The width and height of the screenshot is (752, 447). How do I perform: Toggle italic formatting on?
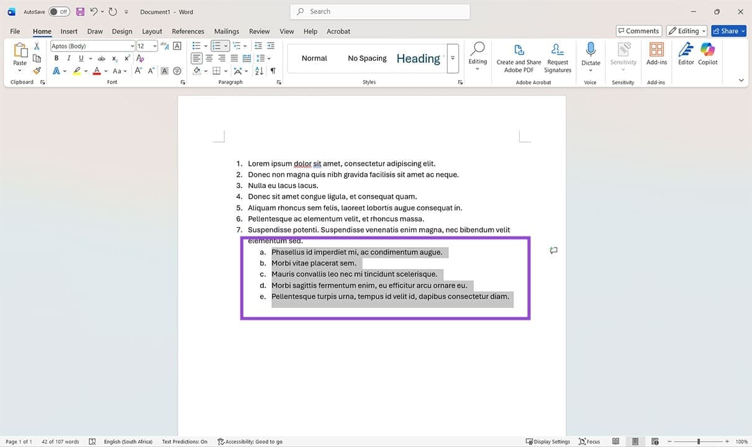point(68,58)
